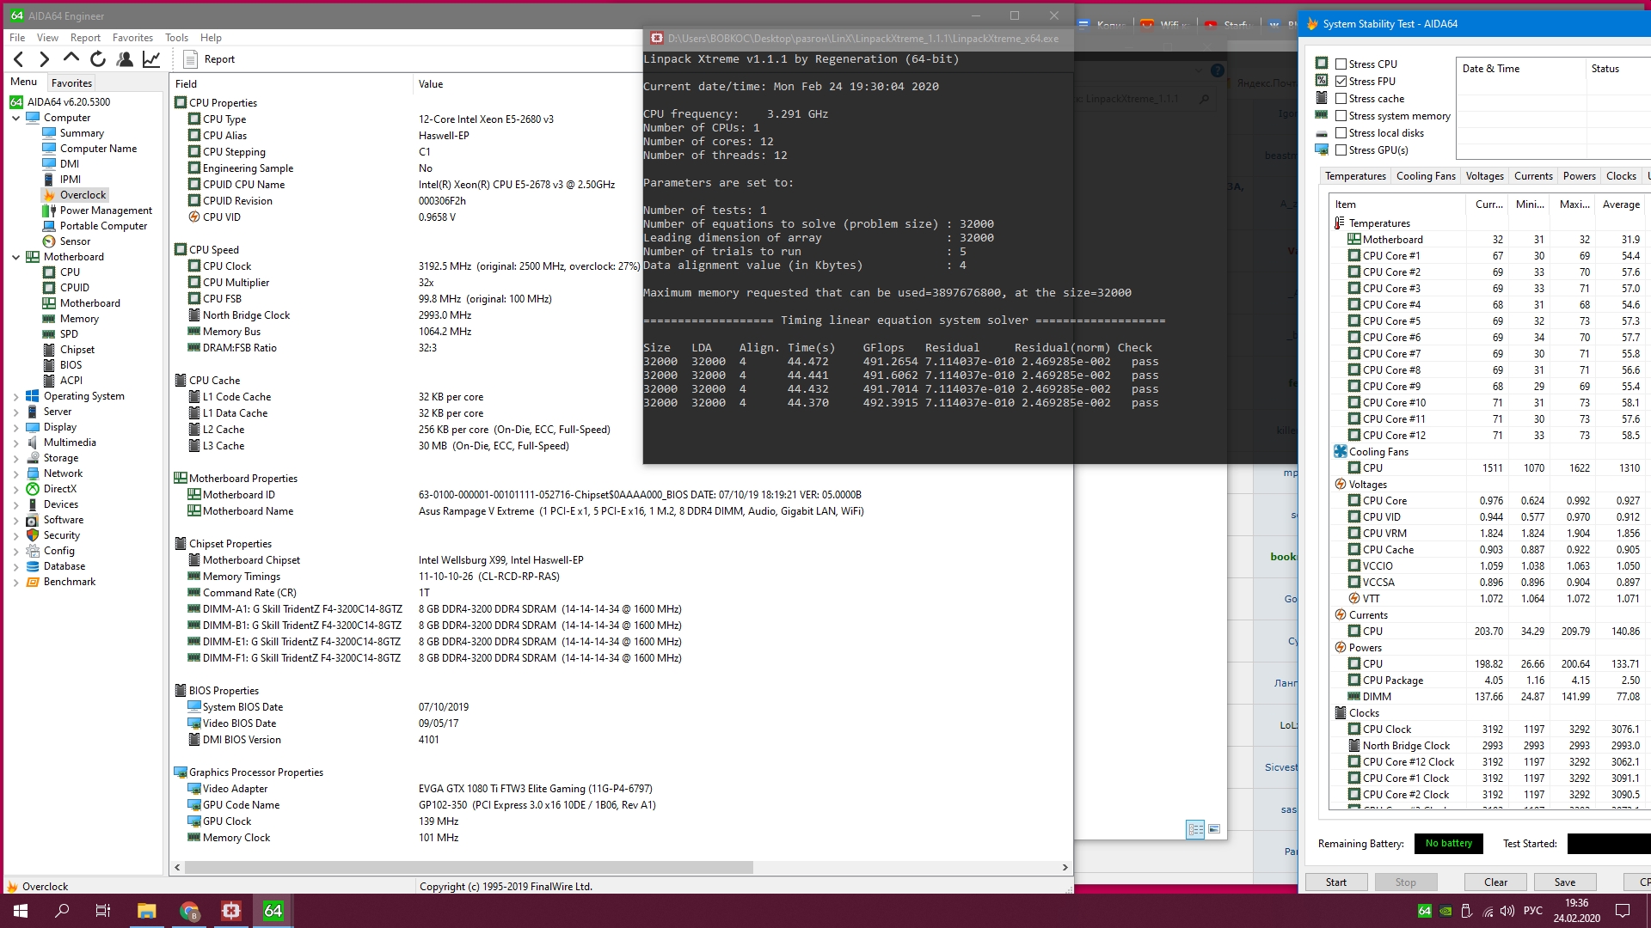Click the Up level arrow icon
The width and height of the screenshot is (1651, 928).
tap(71, 59)
